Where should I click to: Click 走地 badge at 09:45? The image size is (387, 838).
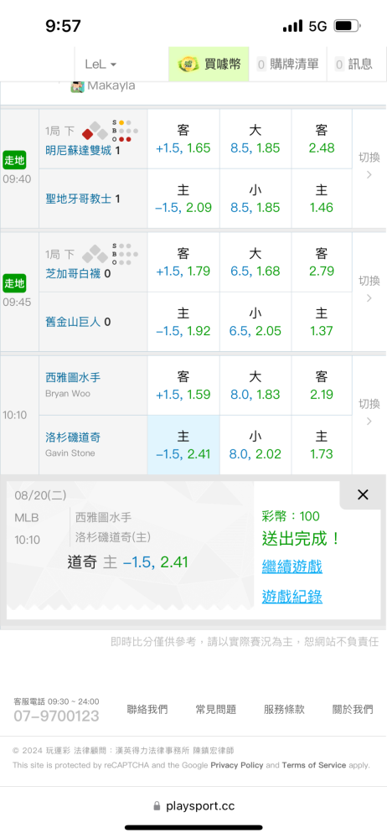point(14,282)
